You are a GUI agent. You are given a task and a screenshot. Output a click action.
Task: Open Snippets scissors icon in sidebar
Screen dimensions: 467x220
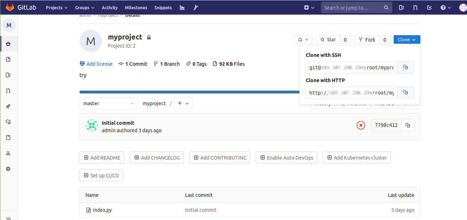[9, 153]
